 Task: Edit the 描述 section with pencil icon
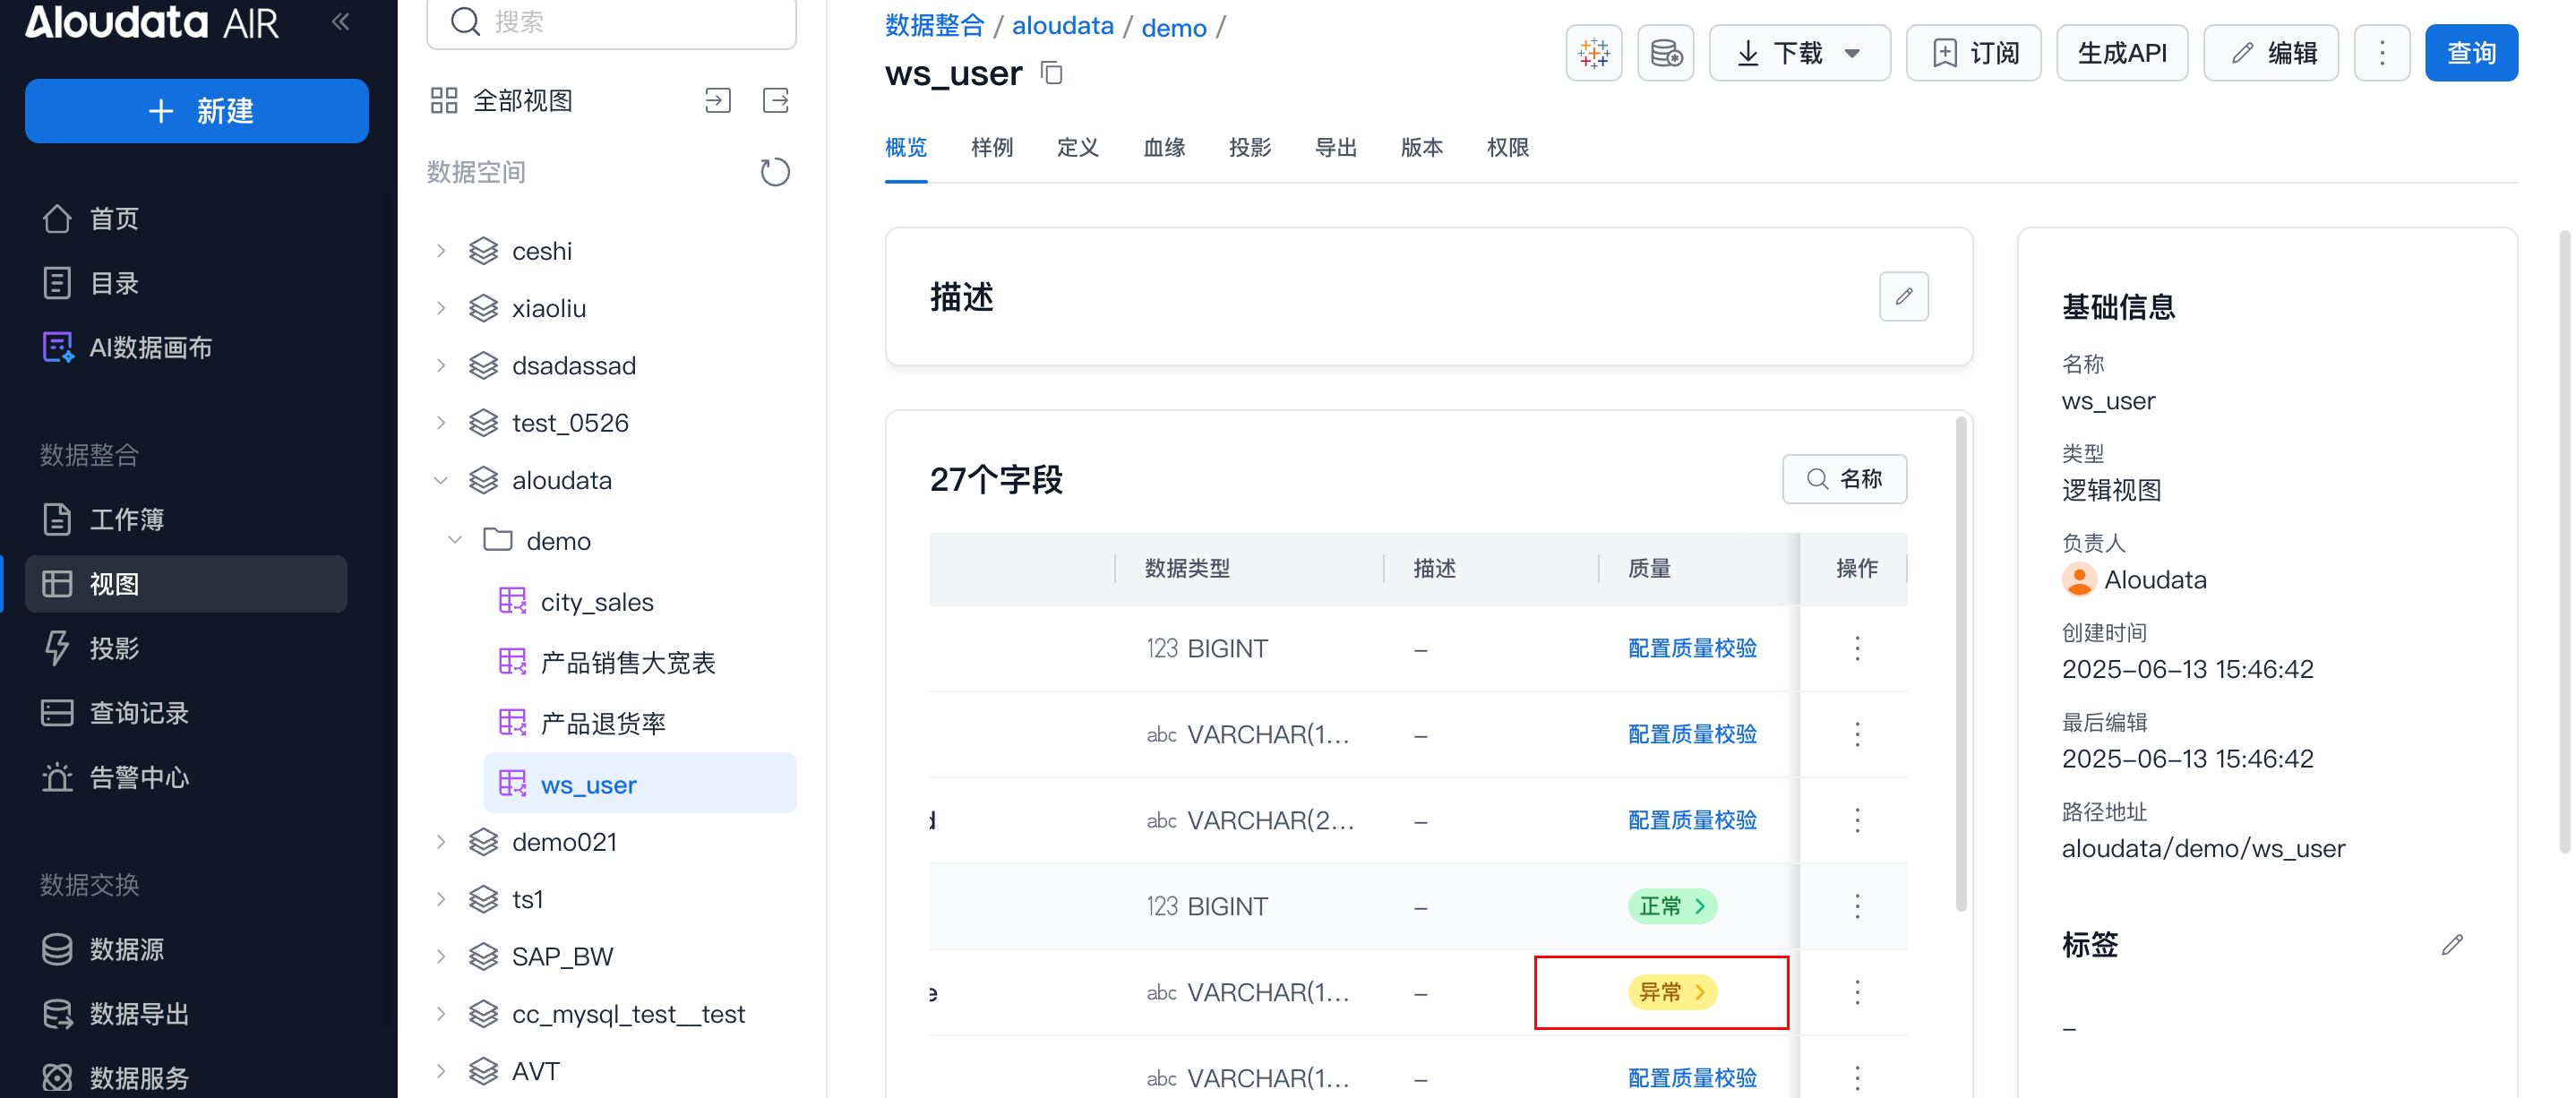[x=1903, y=296]
